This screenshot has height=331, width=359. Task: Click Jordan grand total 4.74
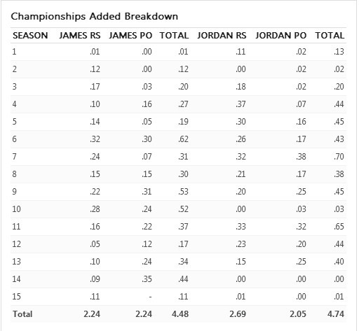[336, 314]
